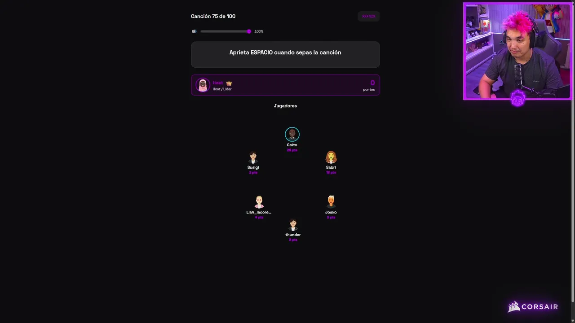Image resolution: width=575 pixels, height=323 pixels.
Task: Select thunder's player avatar
Action: pos(293,225)
